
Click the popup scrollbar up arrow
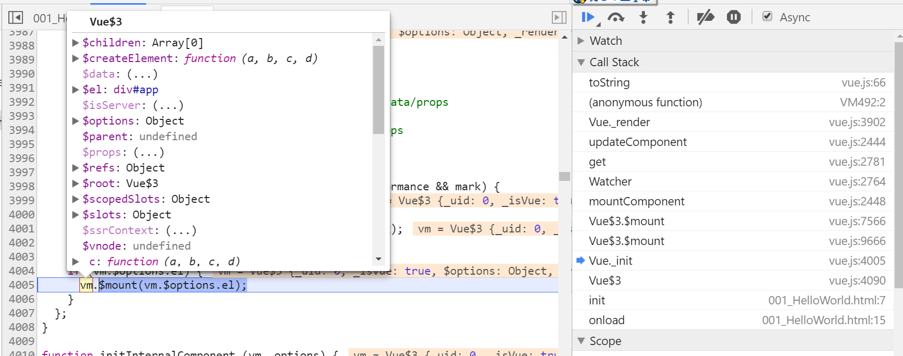pyautogui.click(x=378, y=40)
